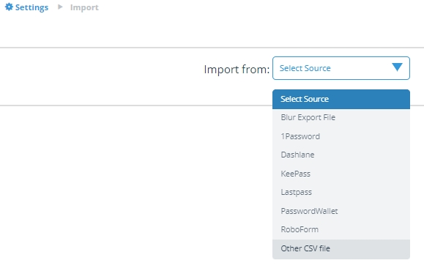Choose Dashlane from the source list

coord(341,155)
